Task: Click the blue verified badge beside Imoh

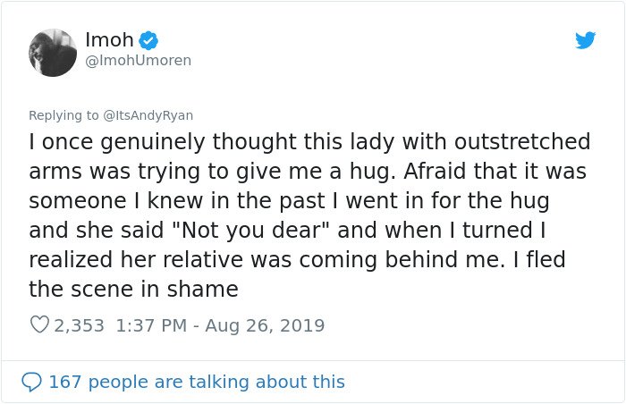Action: pyautogui.click(x=148, y=40)
